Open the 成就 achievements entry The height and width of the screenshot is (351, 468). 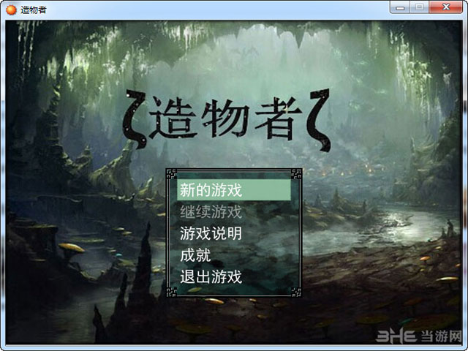pos(195,255)
